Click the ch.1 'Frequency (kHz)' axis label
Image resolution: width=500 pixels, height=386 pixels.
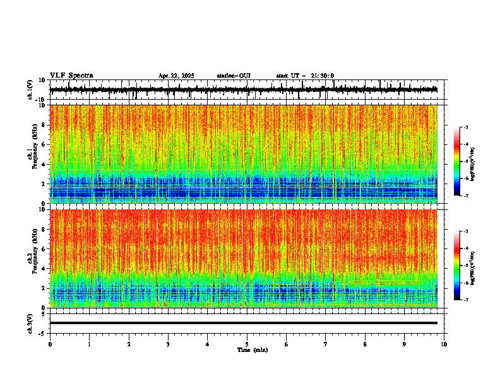tap(35, 146)
